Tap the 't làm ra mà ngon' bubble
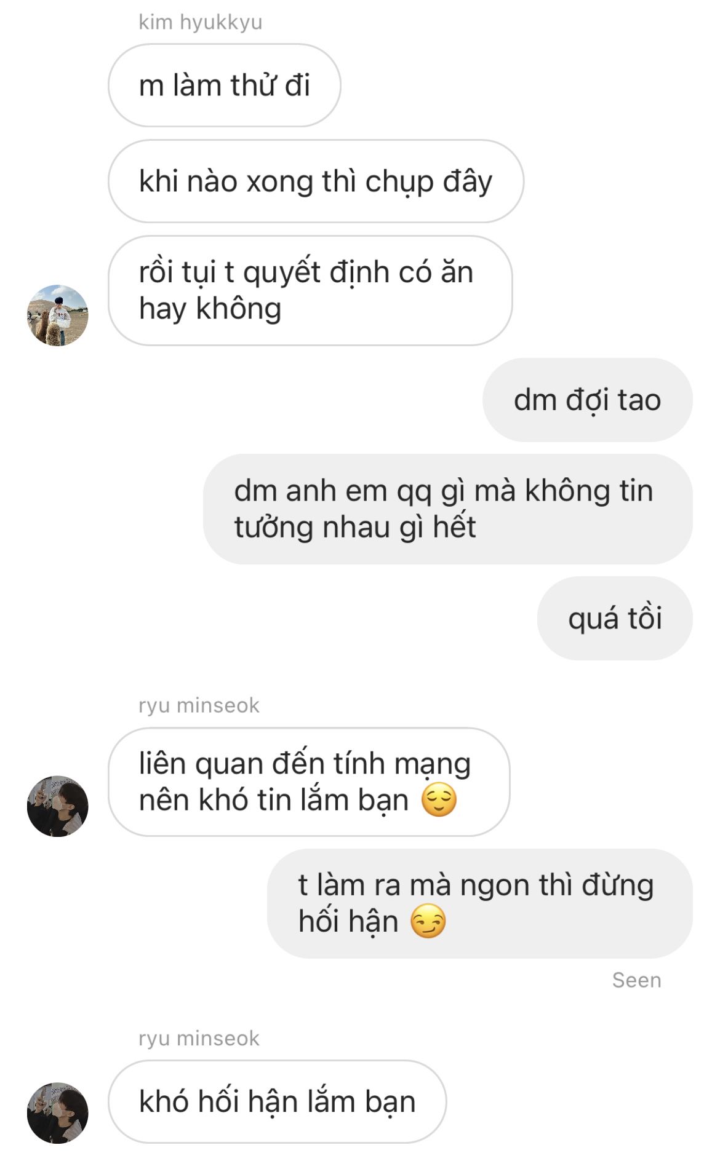The height and width of the screenshot is (1153, 720). pos(480,903)
